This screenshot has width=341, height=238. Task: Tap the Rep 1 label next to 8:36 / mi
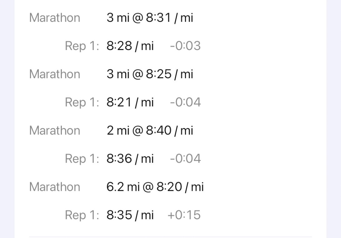pyautogui.click(x=82, y=159)
